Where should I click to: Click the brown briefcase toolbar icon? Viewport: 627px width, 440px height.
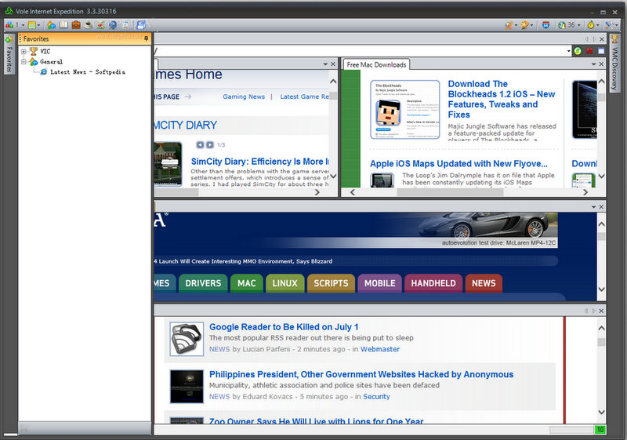coord(76,25)
